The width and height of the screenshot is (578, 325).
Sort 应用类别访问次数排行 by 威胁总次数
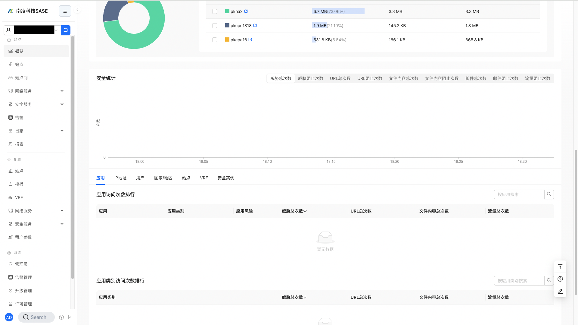(294, 297)
